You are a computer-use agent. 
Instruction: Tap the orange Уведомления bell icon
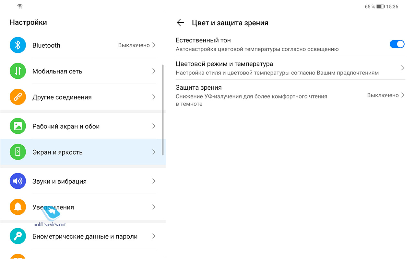pos(18,207)
